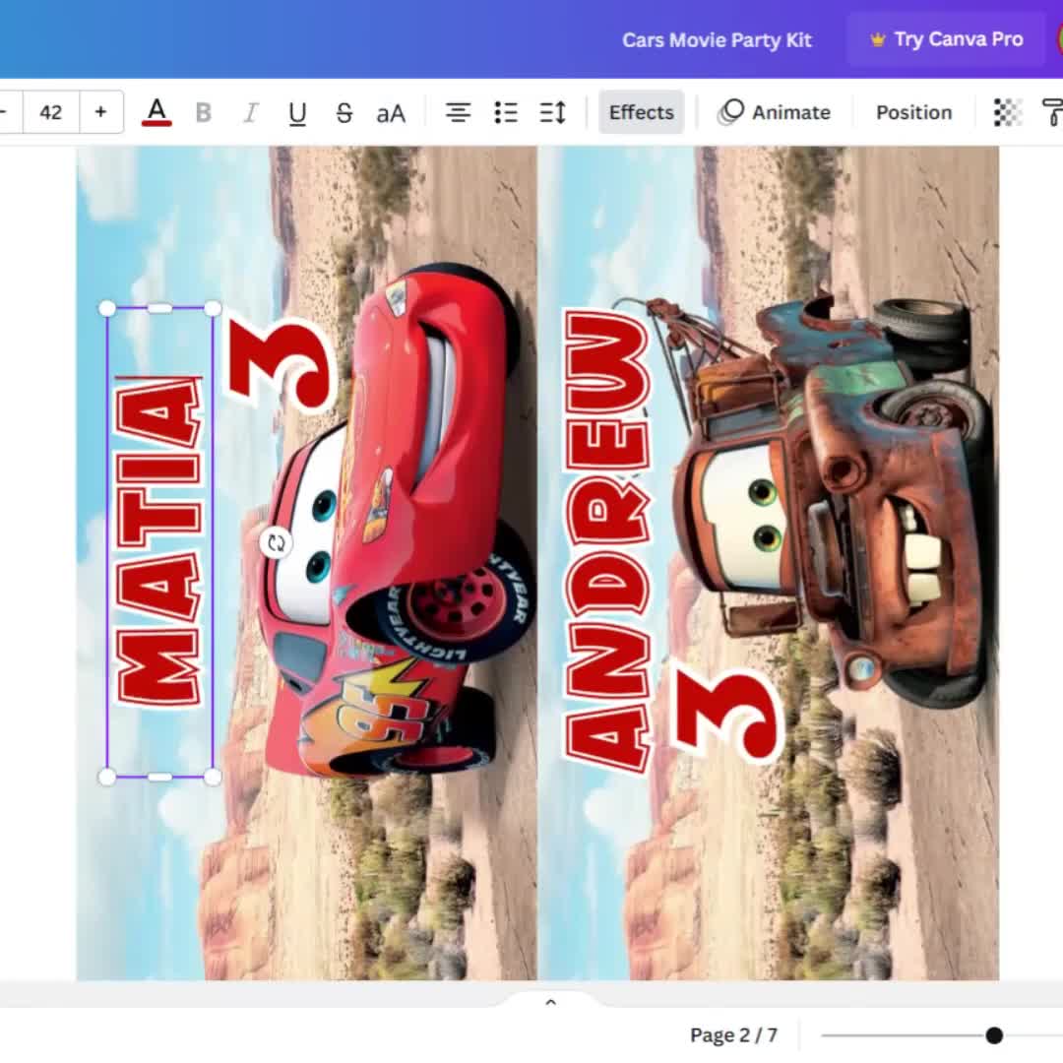Toggle uppercase aA text case
This screenshot has height=1063, width=1063.
point(391,112)
